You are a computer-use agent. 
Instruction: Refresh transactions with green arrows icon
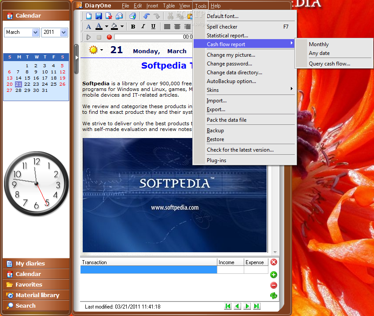[x=274, y=296]
